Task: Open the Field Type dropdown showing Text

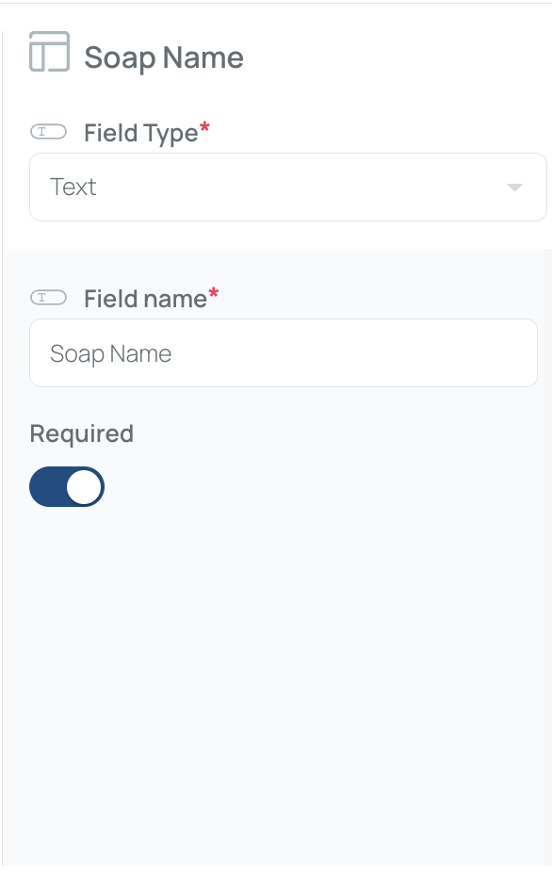Action: (x=288, y=187)
